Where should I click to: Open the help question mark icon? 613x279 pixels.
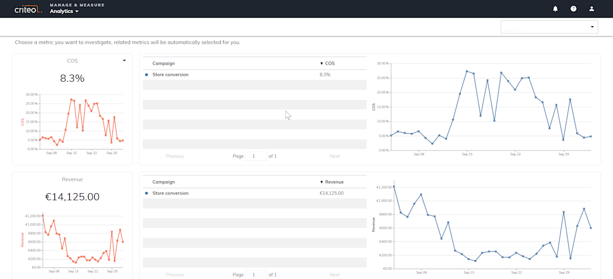coord(573,9)
